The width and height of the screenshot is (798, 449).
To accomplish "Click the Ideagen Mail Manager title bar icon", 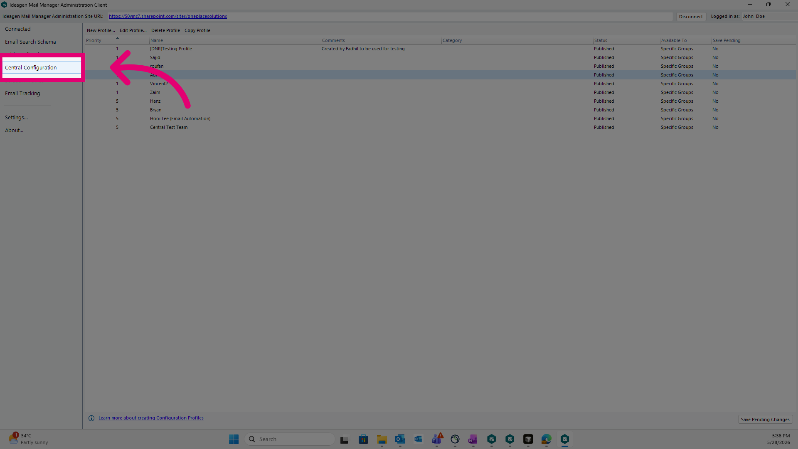I will pos(4,5).
